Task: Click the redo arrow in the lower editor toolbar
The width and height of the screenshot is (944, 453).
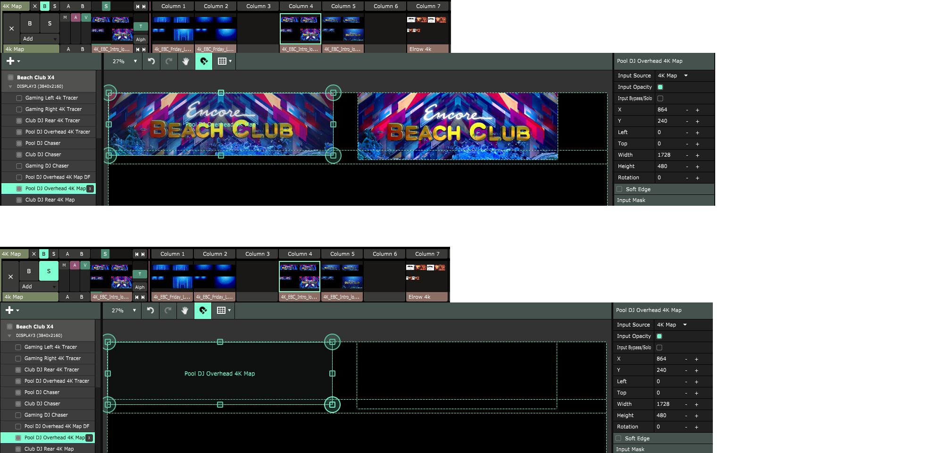Action: (x=167, y=310)
